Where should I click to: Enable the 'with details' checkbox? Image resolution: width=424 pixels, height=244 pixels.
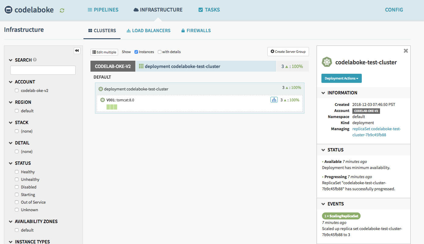(160, 52)
